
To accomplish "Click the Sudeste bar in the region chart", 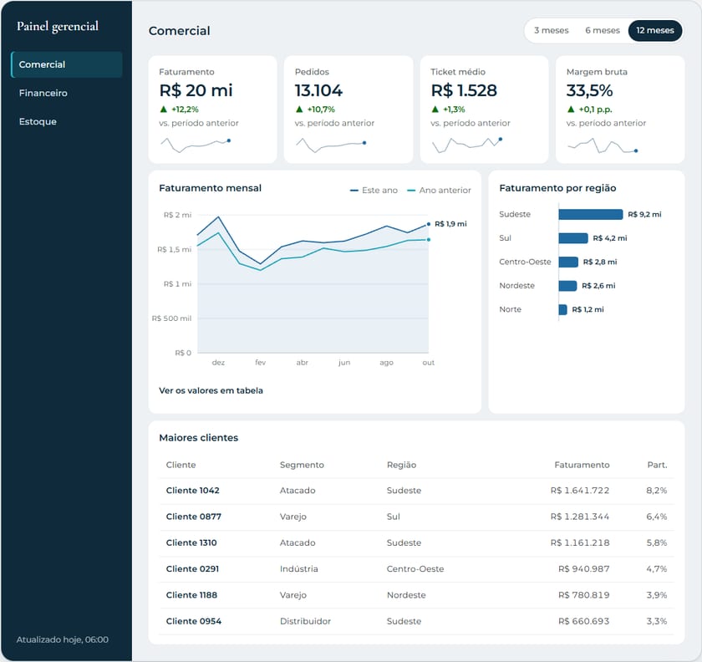I will (x=591, y=215).
